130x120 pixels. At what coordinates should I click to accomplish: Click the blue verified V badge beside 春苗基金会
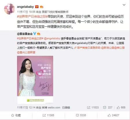(35, 34)
